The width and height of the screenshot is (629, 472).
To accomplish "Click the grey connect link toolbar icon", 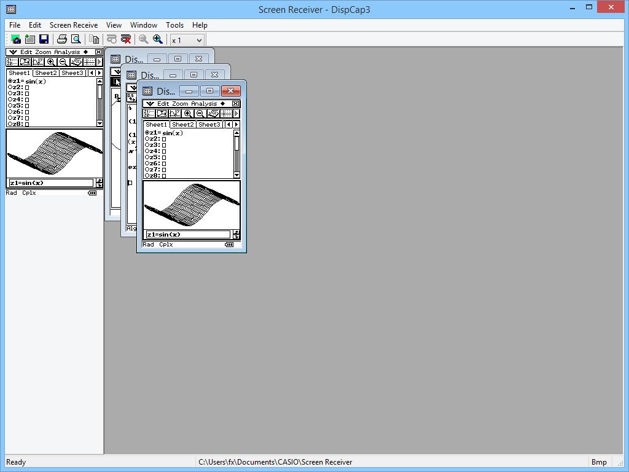I will (112, 39).
